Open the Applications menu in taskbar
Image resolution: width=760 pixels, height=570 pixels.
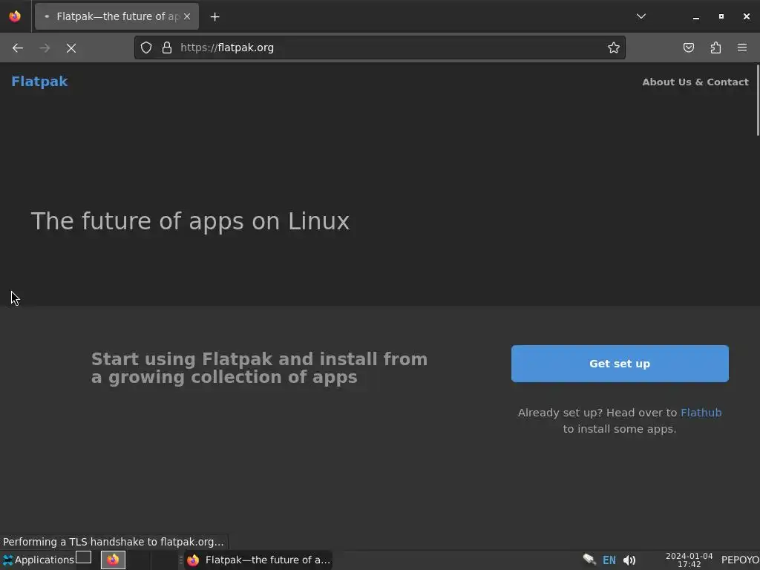[x=38, y=560]
